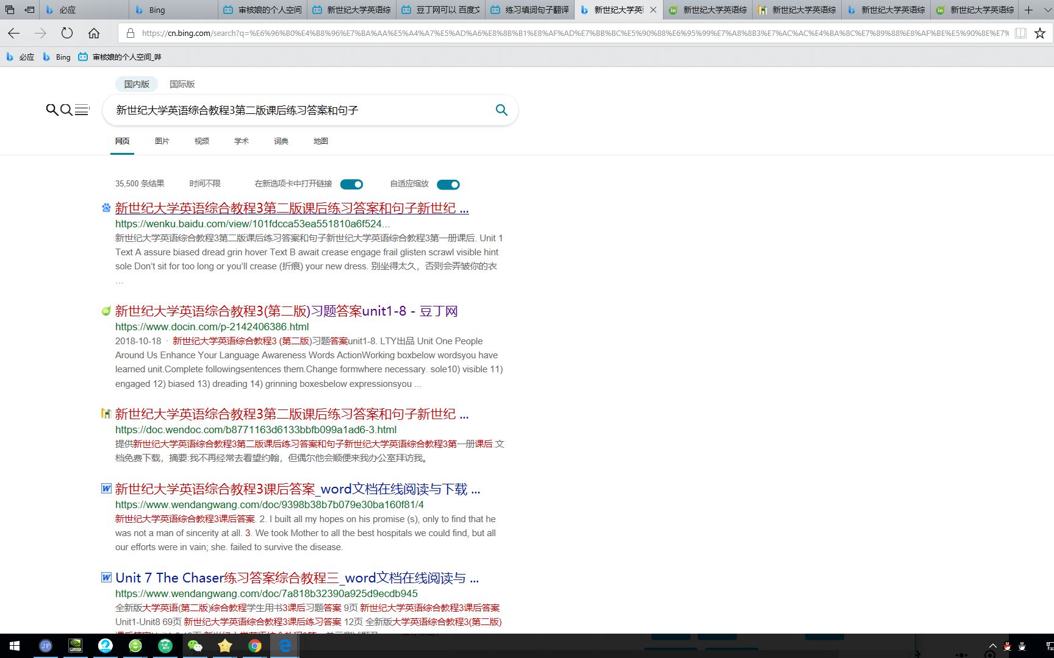The width and height of the screenshot is (1054, 658).
Task: Click into the Bing search query box
Action: pos(299,110)
